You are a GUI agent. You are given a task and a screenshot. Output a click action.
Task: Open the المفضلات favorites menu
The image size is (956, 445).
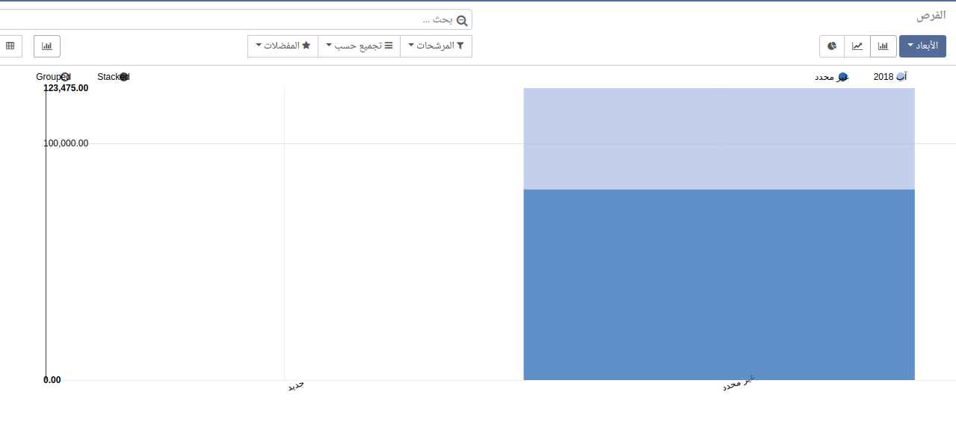[x=283, y=46]
